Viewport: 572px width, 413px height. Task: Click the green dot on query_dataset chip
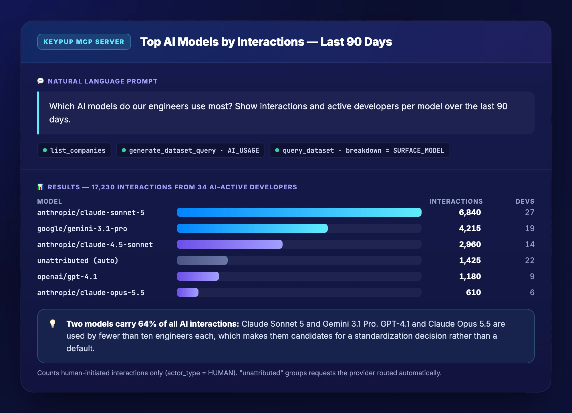(x=277, y=150)
